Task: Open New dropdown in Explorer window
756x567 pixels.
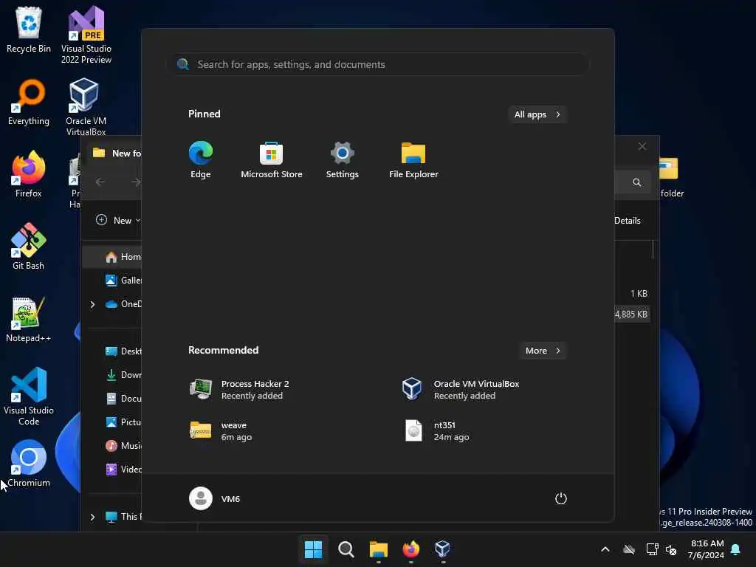Action: coord(117,220)
